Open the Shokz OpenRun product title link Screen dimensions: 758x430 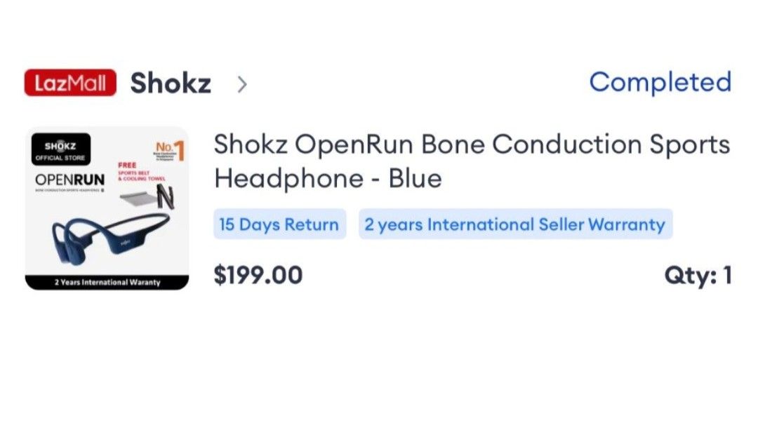[472, 145]
